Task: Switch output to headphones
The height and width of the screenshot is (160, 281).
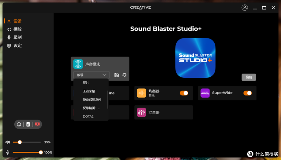Action: coord(19,124)
